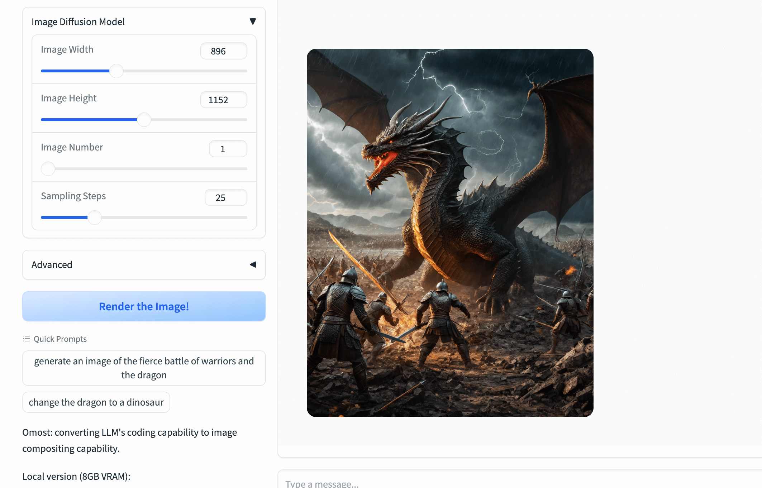The height and width of the screenshot is (488, 762).
Task: Click the Image Number slider handle
Action: tap(48, 169)
